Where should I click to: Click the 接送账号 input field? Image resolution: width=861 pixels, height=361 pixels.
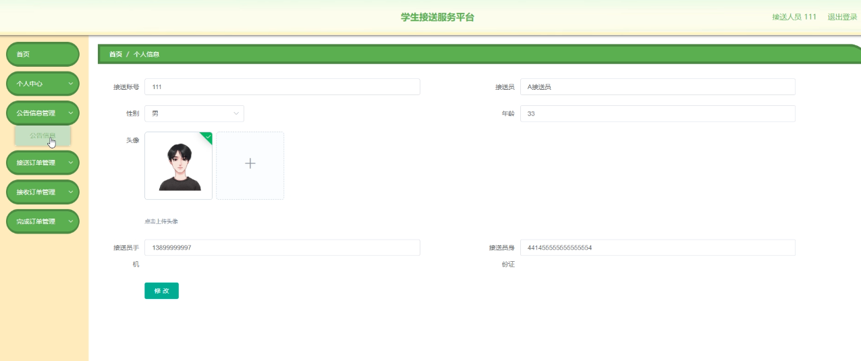click(282, 87)
